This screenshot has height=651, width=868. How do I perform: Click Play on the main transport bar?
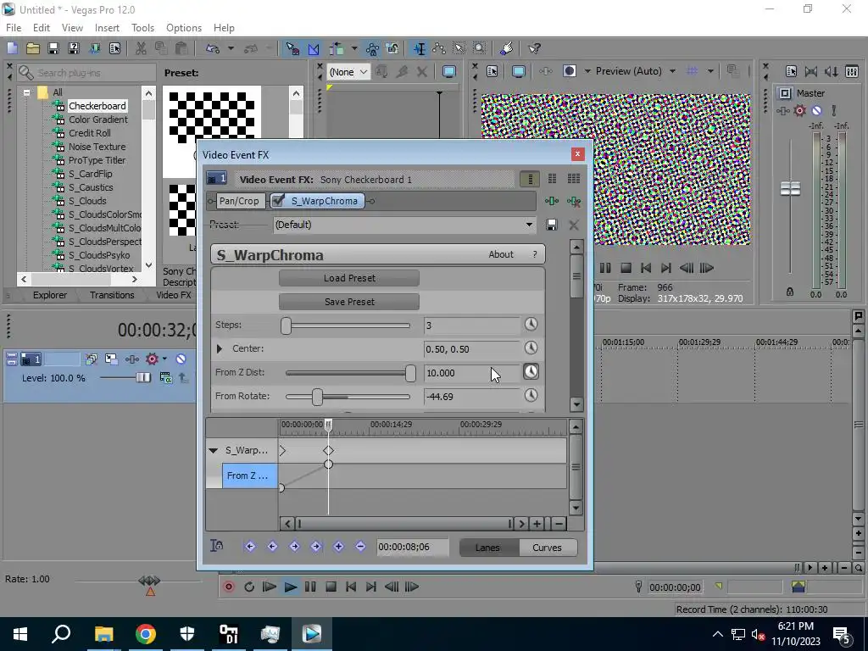[x=290, y=587]
